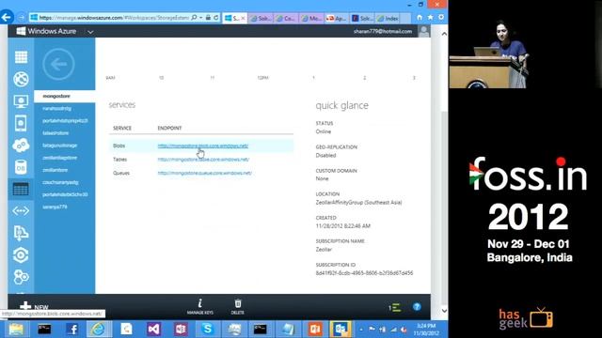Click the user avatar icon in Azure header
This screenshot has height=338, width=602.
pos(424,31)
